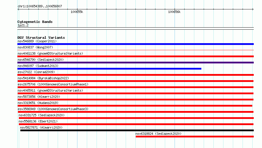Click the nsv546889 (Cooper2011) label

click(x=37, y=41)
